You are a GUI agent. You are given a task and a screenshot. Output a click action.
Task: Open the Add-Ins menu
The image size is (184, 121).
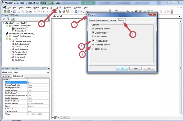click(68, 7)
